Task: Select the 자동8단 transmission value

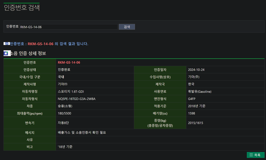Action: click(63, 123)
